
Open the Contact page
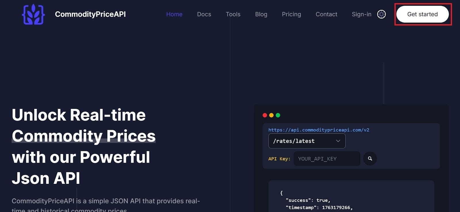coord(326,14)
